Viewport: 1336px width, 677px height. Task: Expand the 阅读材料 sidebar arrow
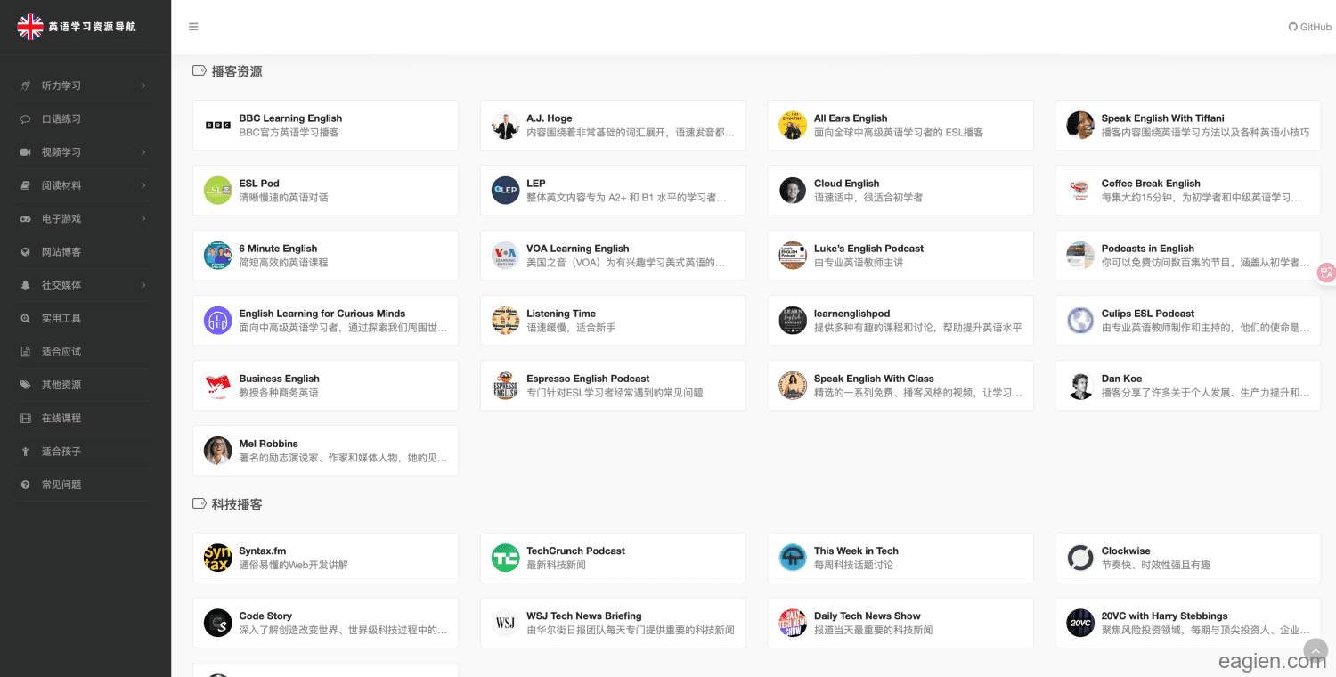pyautogui.click(x=143, y=185)
